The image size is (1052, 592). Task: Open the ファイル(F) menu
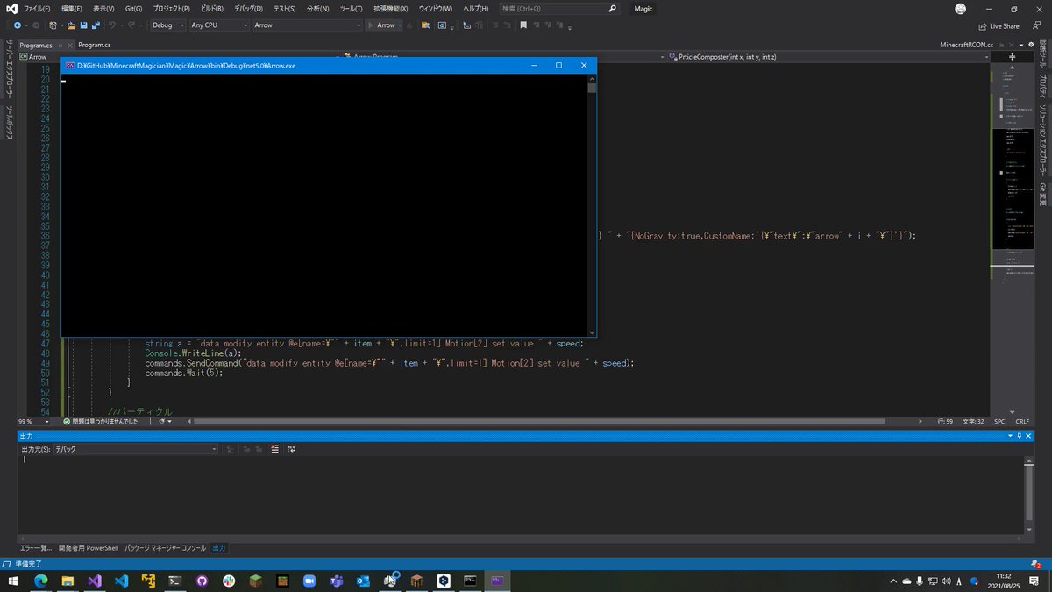pyautogui.click(x=37, y=8)
